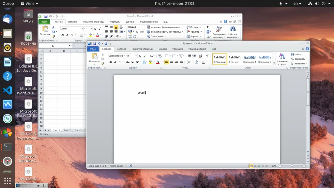Expand the Общий number format dropdown in Excel

[x=135, y=27]
